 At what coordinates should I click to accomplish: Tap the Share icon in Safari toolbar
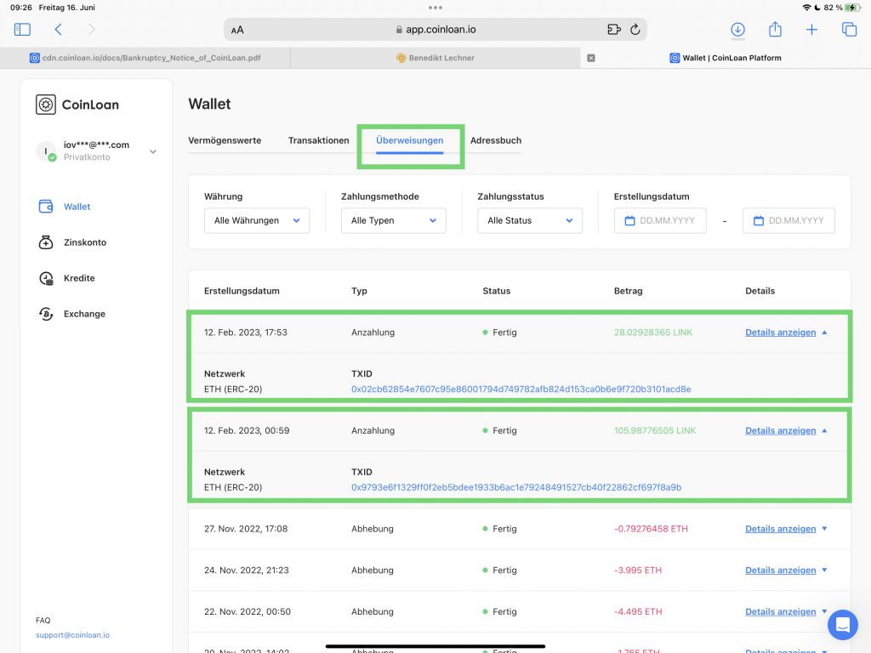[775, 29]
